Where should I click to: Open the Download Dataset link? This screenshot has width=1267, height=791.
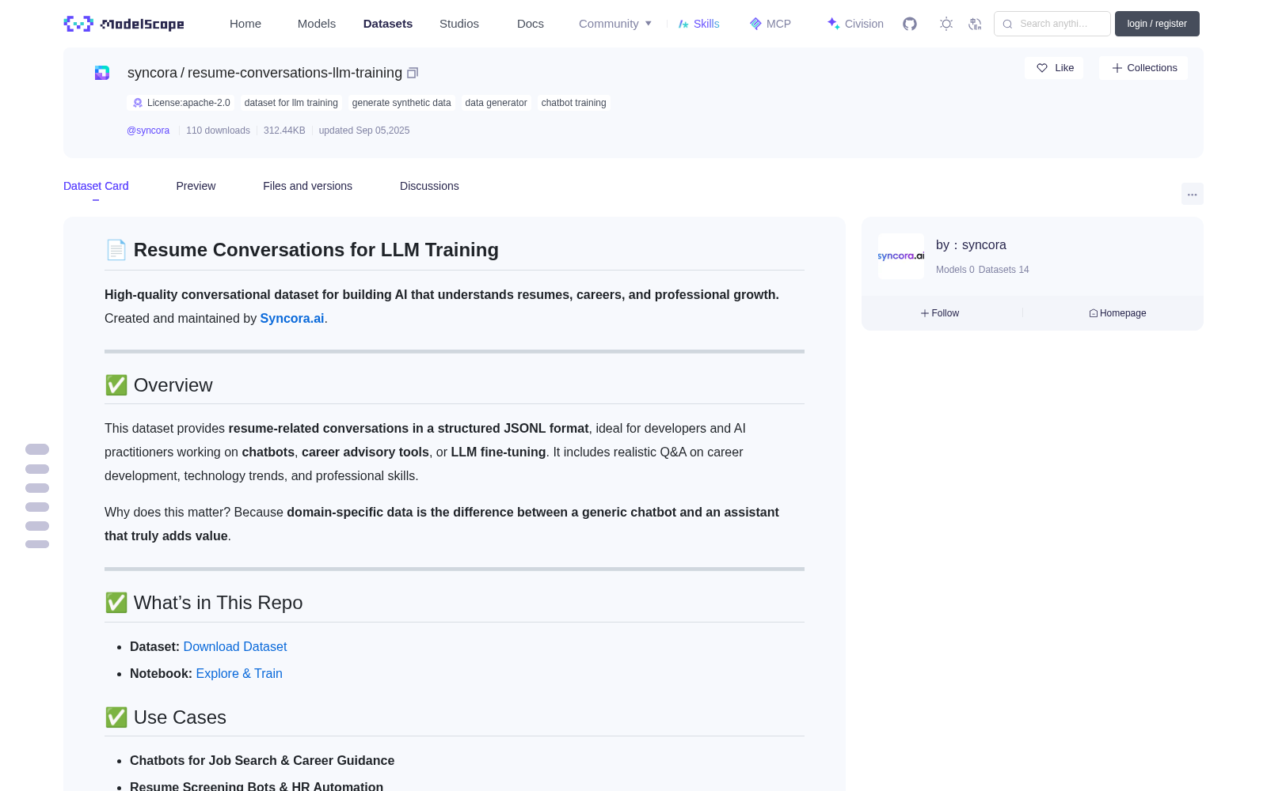click(x=235, y=646)
